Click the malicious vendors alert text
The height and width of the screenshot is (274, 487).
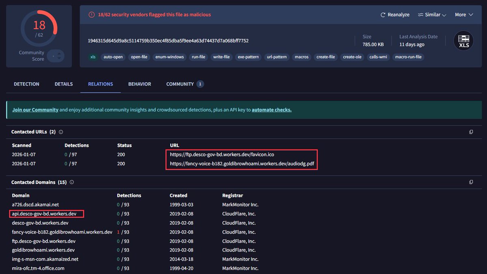[155, 15]
